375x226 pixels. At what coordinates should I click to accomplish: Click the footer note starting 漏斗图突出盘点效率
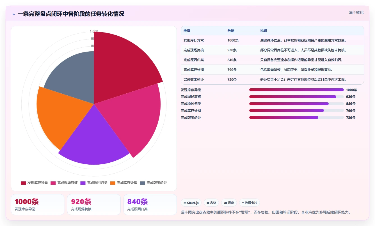[x=266, y=213]
